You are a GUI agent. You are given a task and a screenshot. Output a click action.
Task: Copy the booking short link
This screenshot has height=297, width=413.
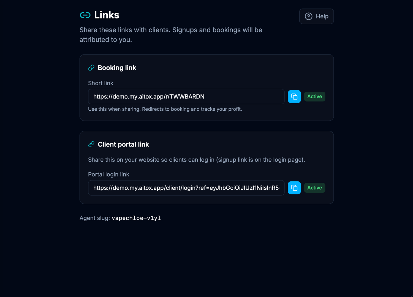[x=294, y=97]
